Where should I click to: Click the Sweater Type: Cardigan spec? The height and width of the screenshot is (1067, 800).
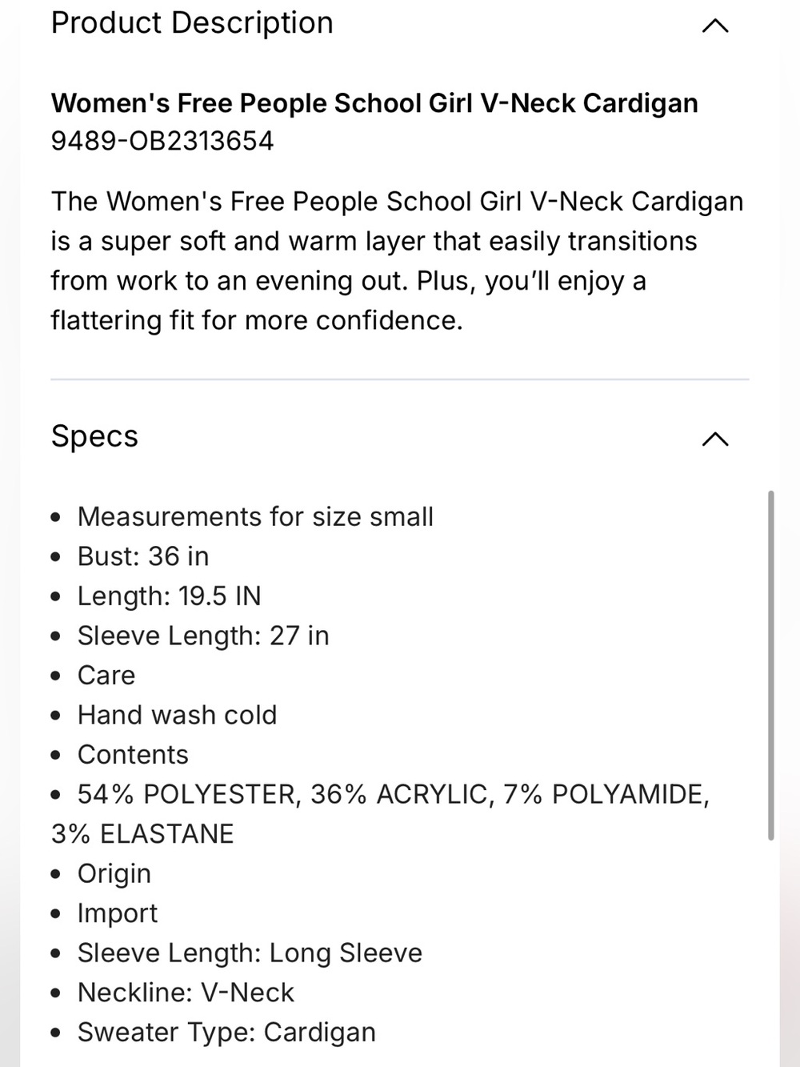click(x=226, y=1033)
